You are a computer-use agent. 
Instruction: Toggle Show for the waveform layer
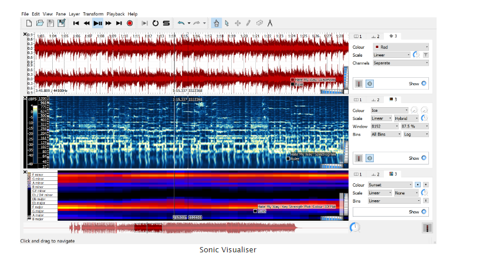click(424, 83)
